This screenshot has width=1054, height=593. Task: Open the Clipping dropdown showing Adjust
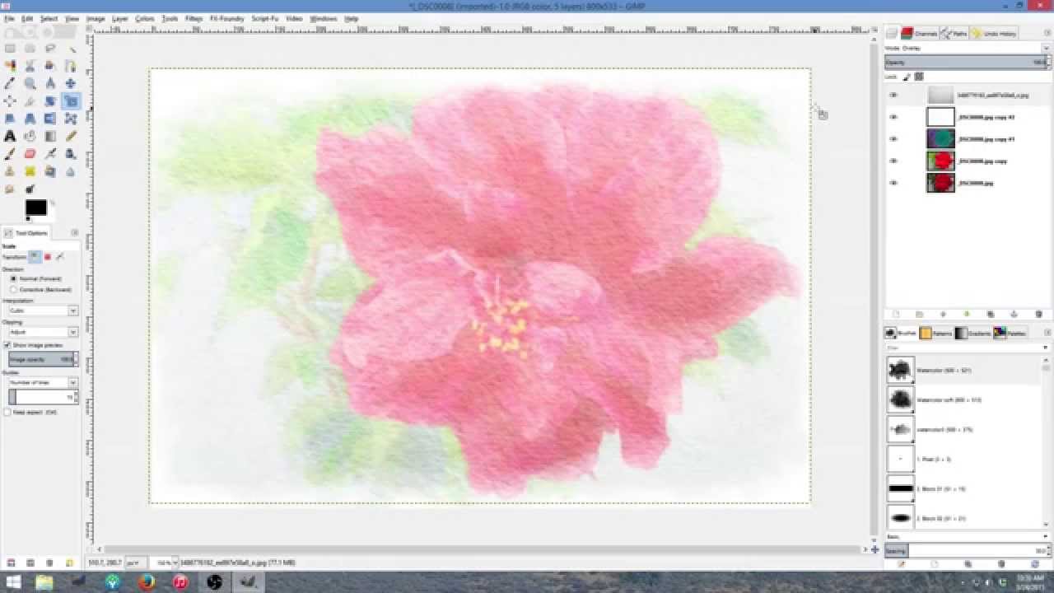[41, 333]
